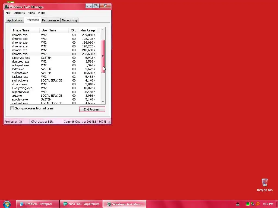
Task: Click the scrollbar up arrow
Action: pyautogui.click(x=103, y=30)
